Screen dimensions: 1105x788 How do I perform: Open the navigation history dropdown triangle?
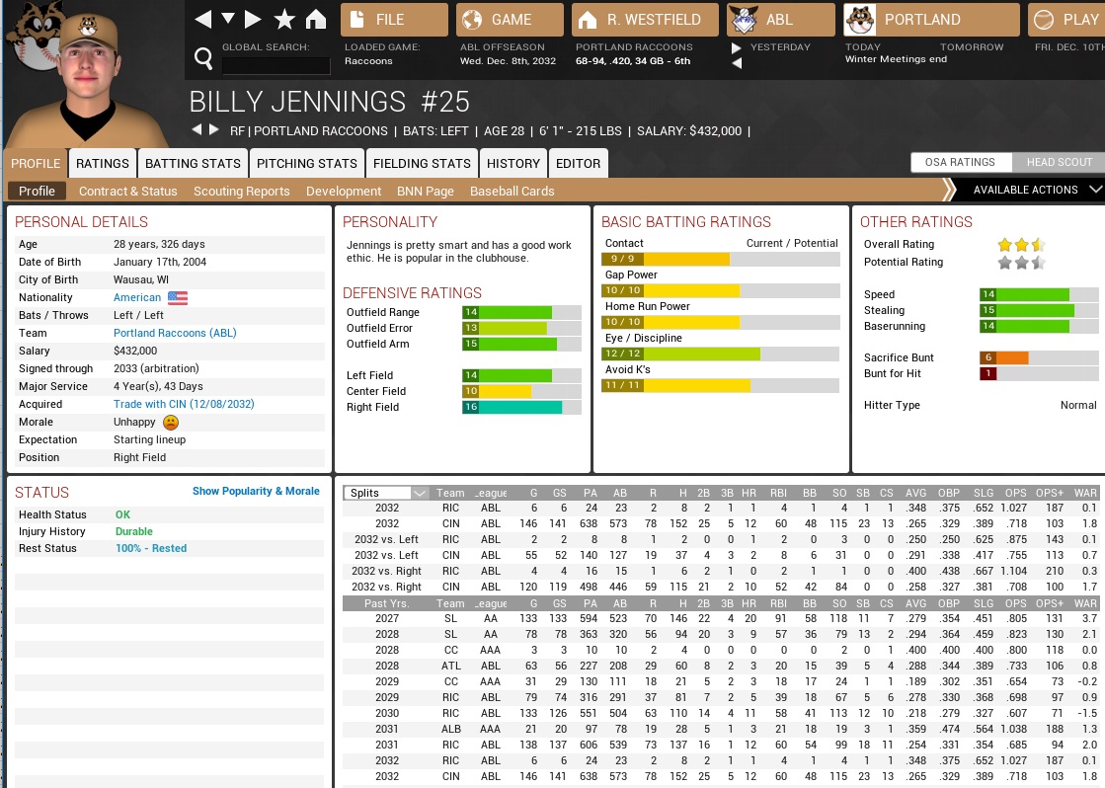point(228,20)
